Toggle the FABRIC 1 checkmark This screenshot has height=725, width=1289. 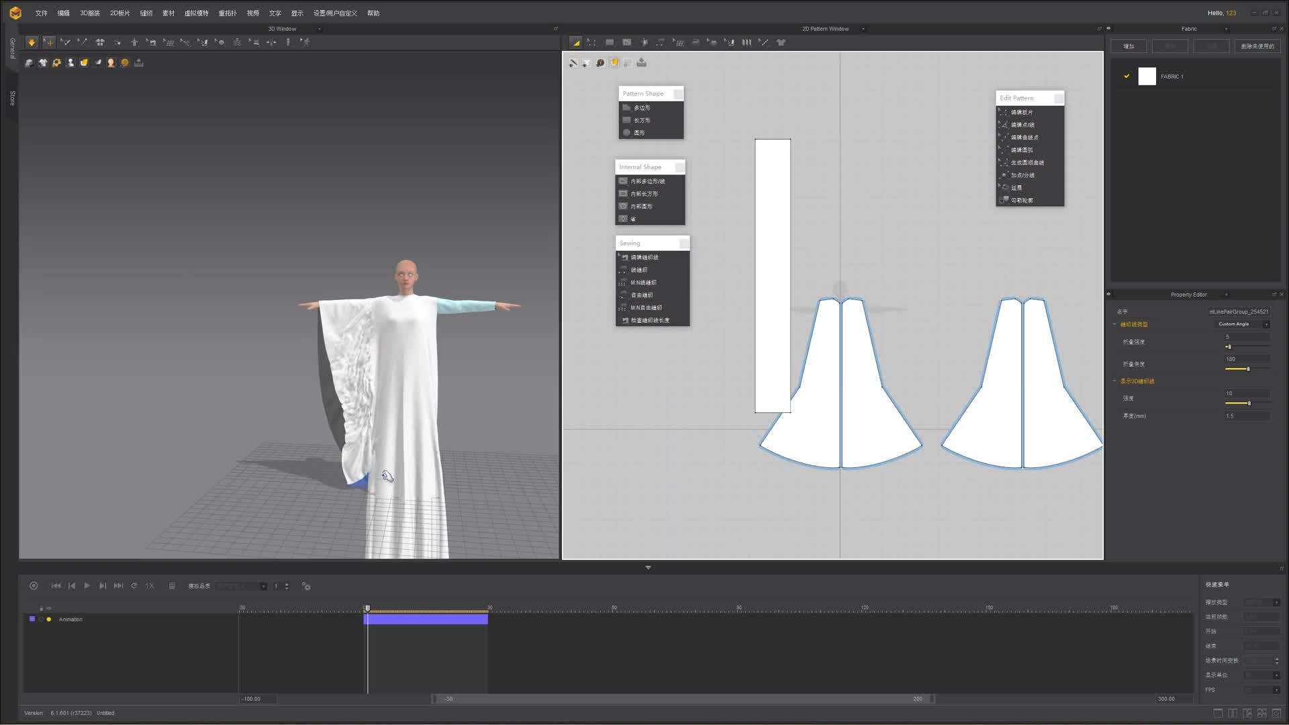pos(1127,77)
